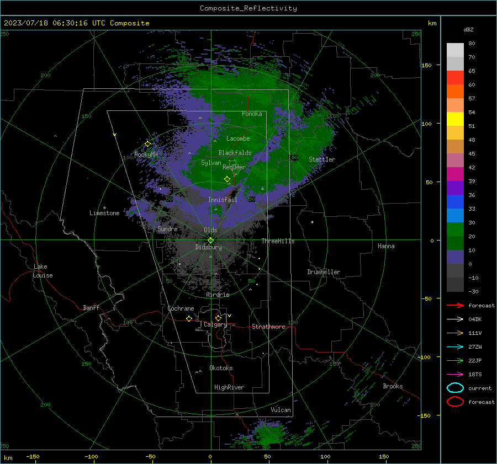Select the dark gray swatch above -30 dBZ
Viewport: 497px width, 464px height.
455,285
